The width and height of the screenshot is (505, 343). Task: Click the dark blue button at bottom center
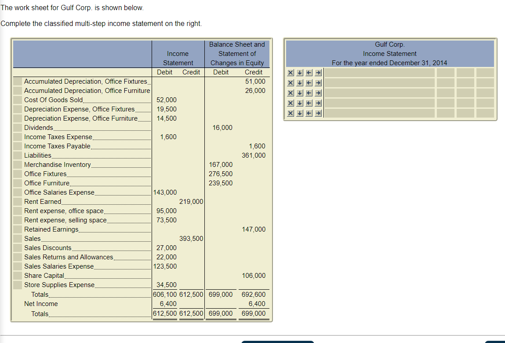277,342
